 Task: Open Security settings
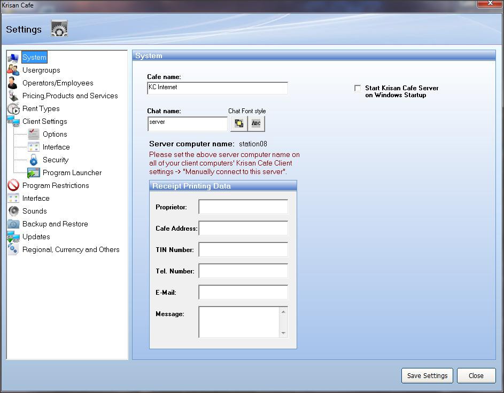[x=56, y=160]
